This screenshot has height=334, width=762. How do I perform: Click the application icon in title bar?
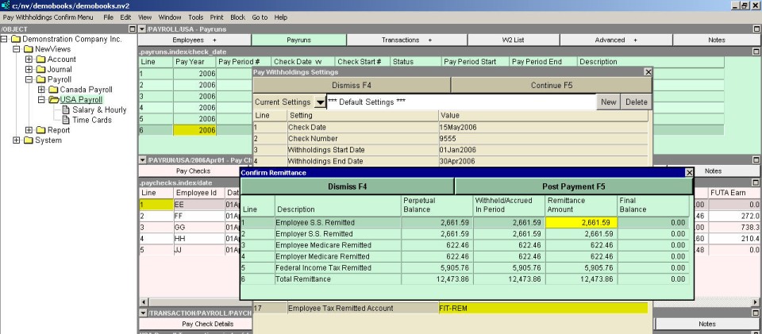6,6
